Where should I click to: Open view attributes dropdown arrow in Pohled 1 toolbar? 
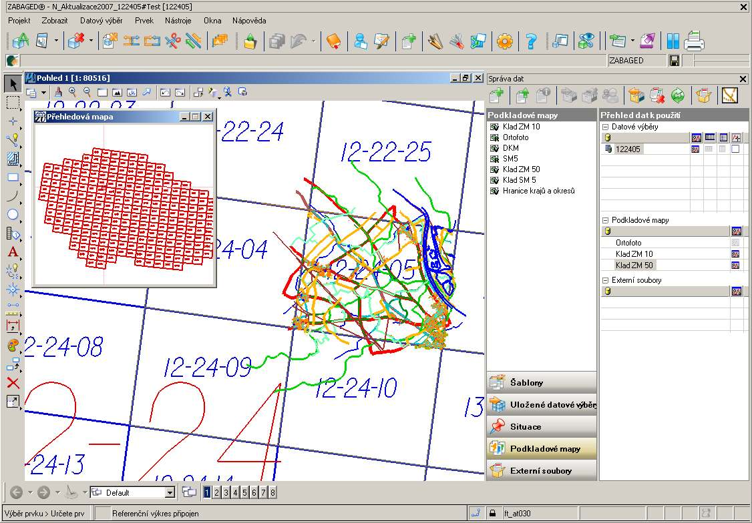pyautogui.click(x=43, y=92)
